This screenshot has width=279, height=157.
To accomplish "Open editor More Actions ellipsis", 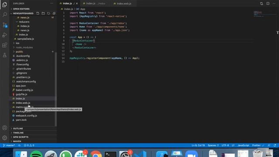I will pos(274,3).
